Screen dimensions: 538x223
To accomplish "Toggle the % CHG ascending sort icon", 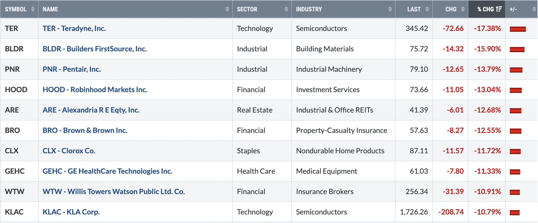I will (499, 9).
